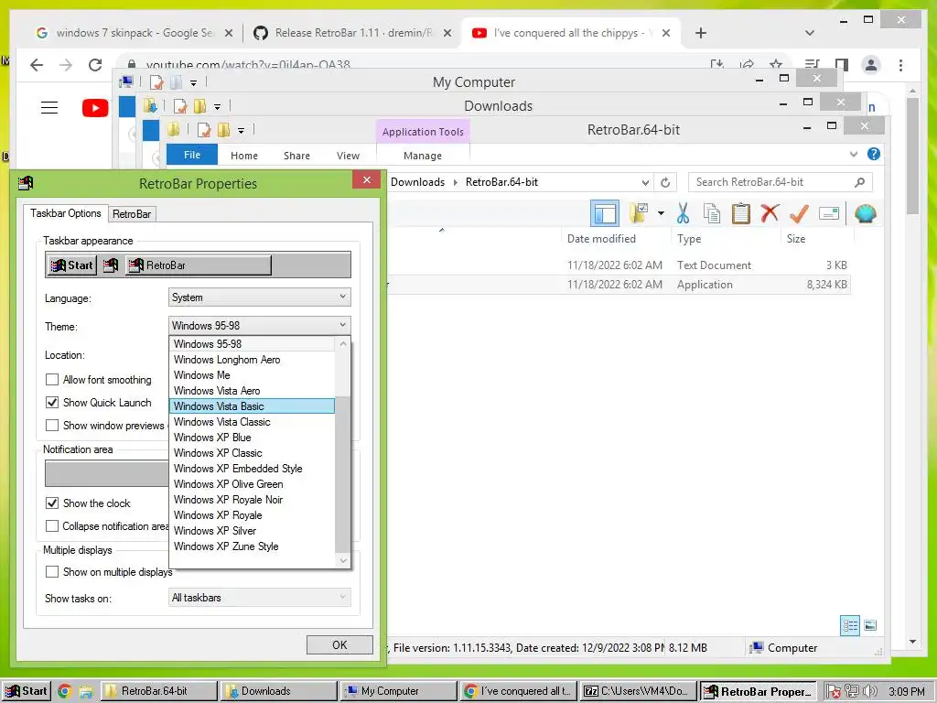Open the File ribbon tab

[192, 154]
